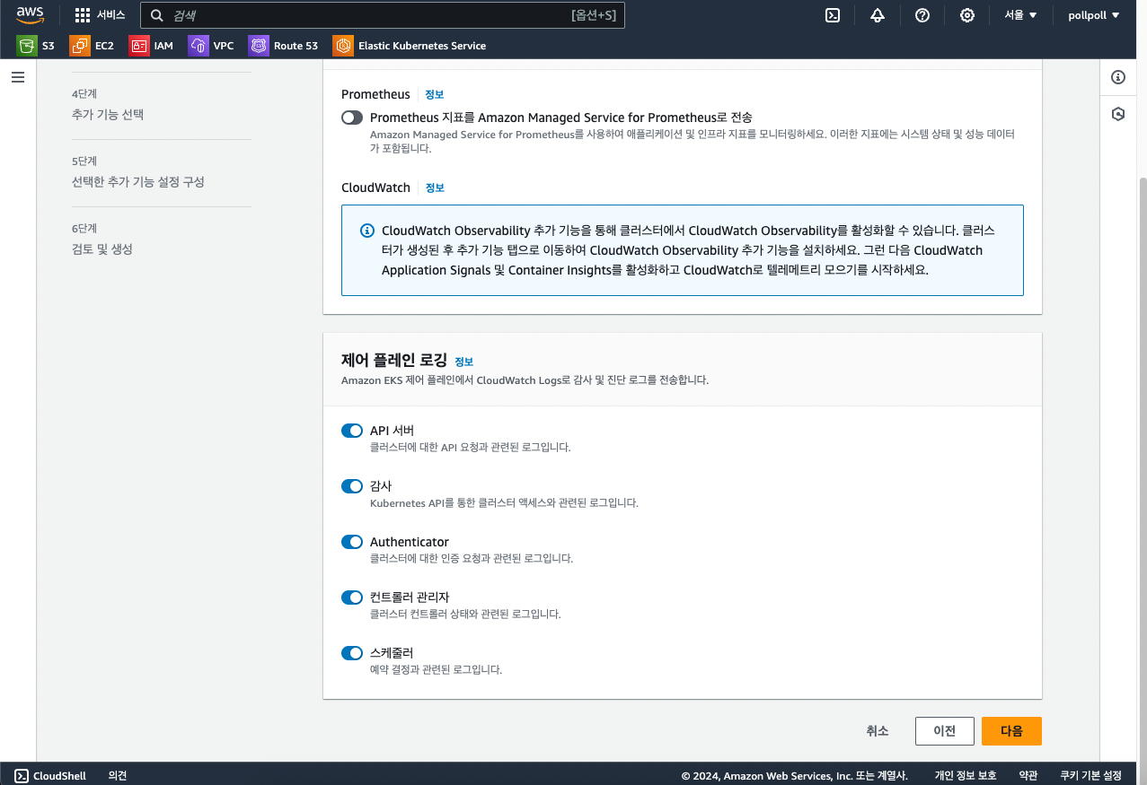Open the 서울 region dropdown

tap(1020, 15)
